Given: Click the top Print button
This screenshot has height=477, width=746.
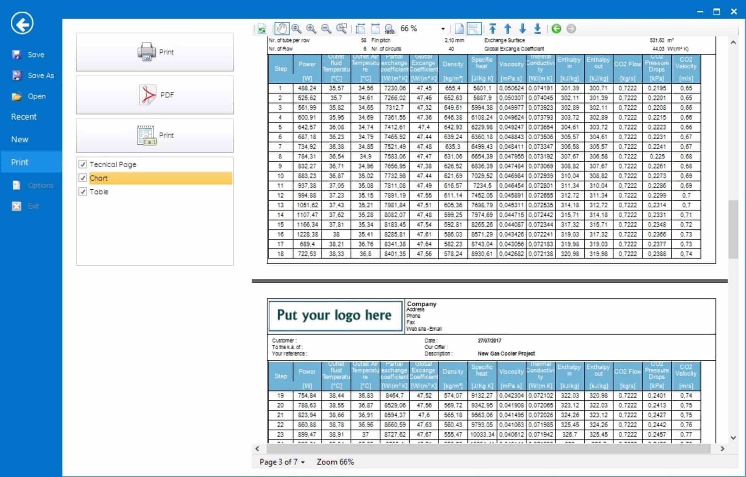Looking at the screenshot, I should coord(155,52).
